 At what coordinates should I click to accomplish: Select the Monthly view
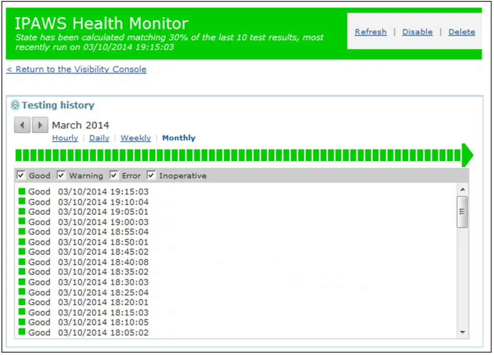pos(179,138)
